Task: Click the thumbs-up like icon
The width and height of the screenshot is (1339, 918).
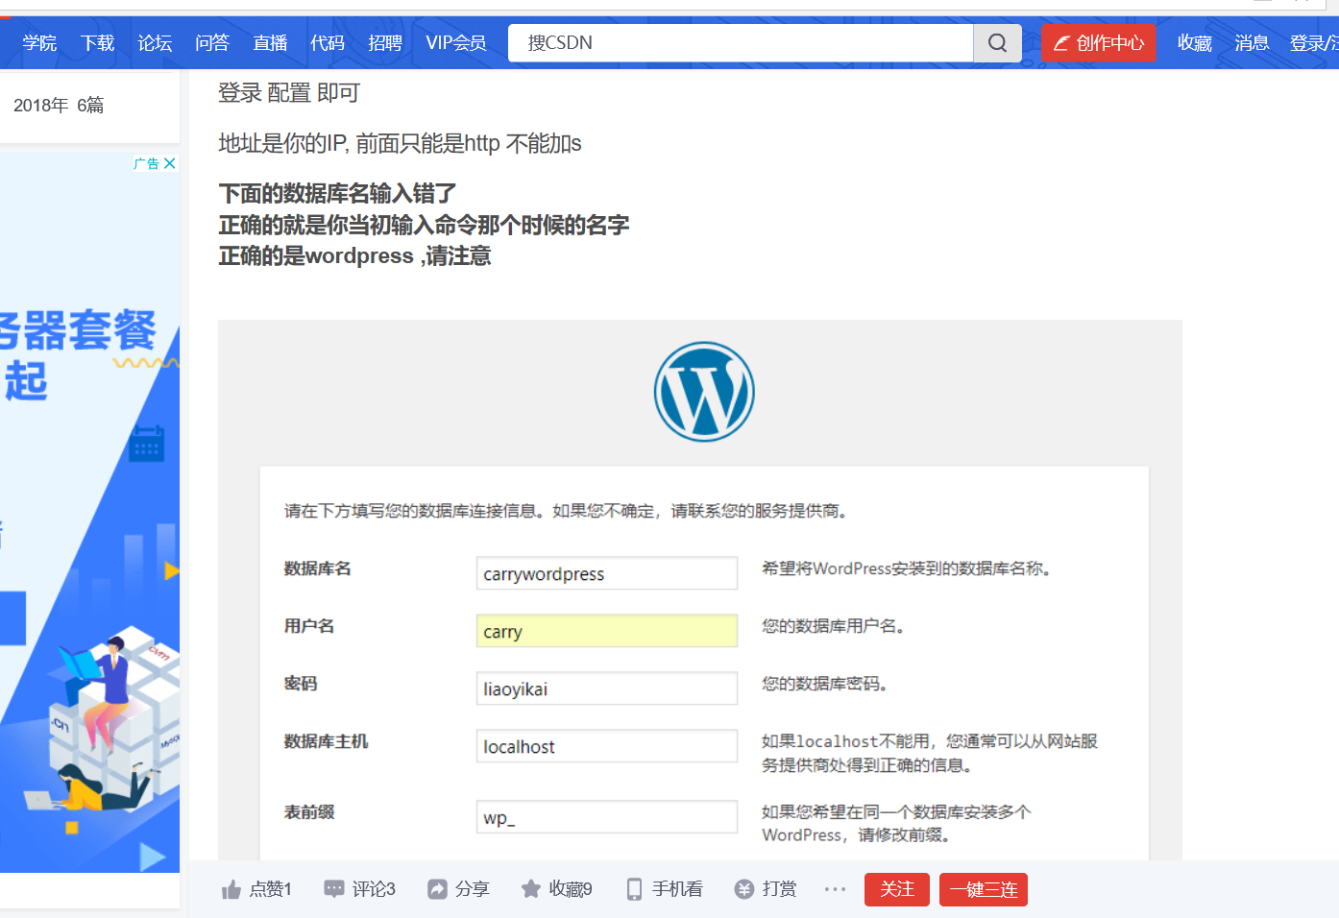Action: tap(231, 889)
